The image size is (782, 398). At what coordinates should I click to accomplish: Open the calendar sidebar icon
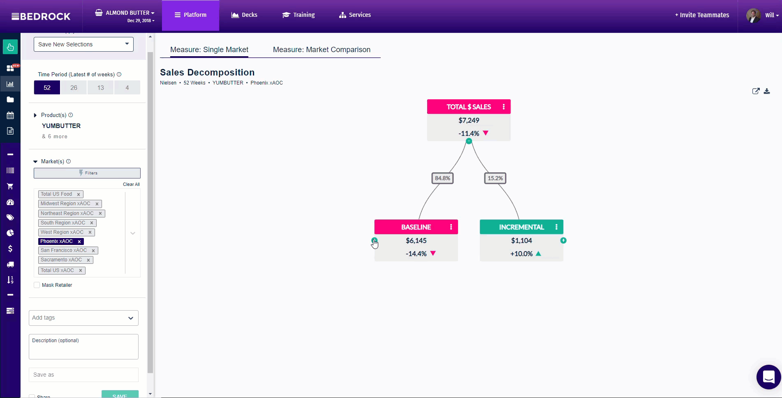[10, 115]
